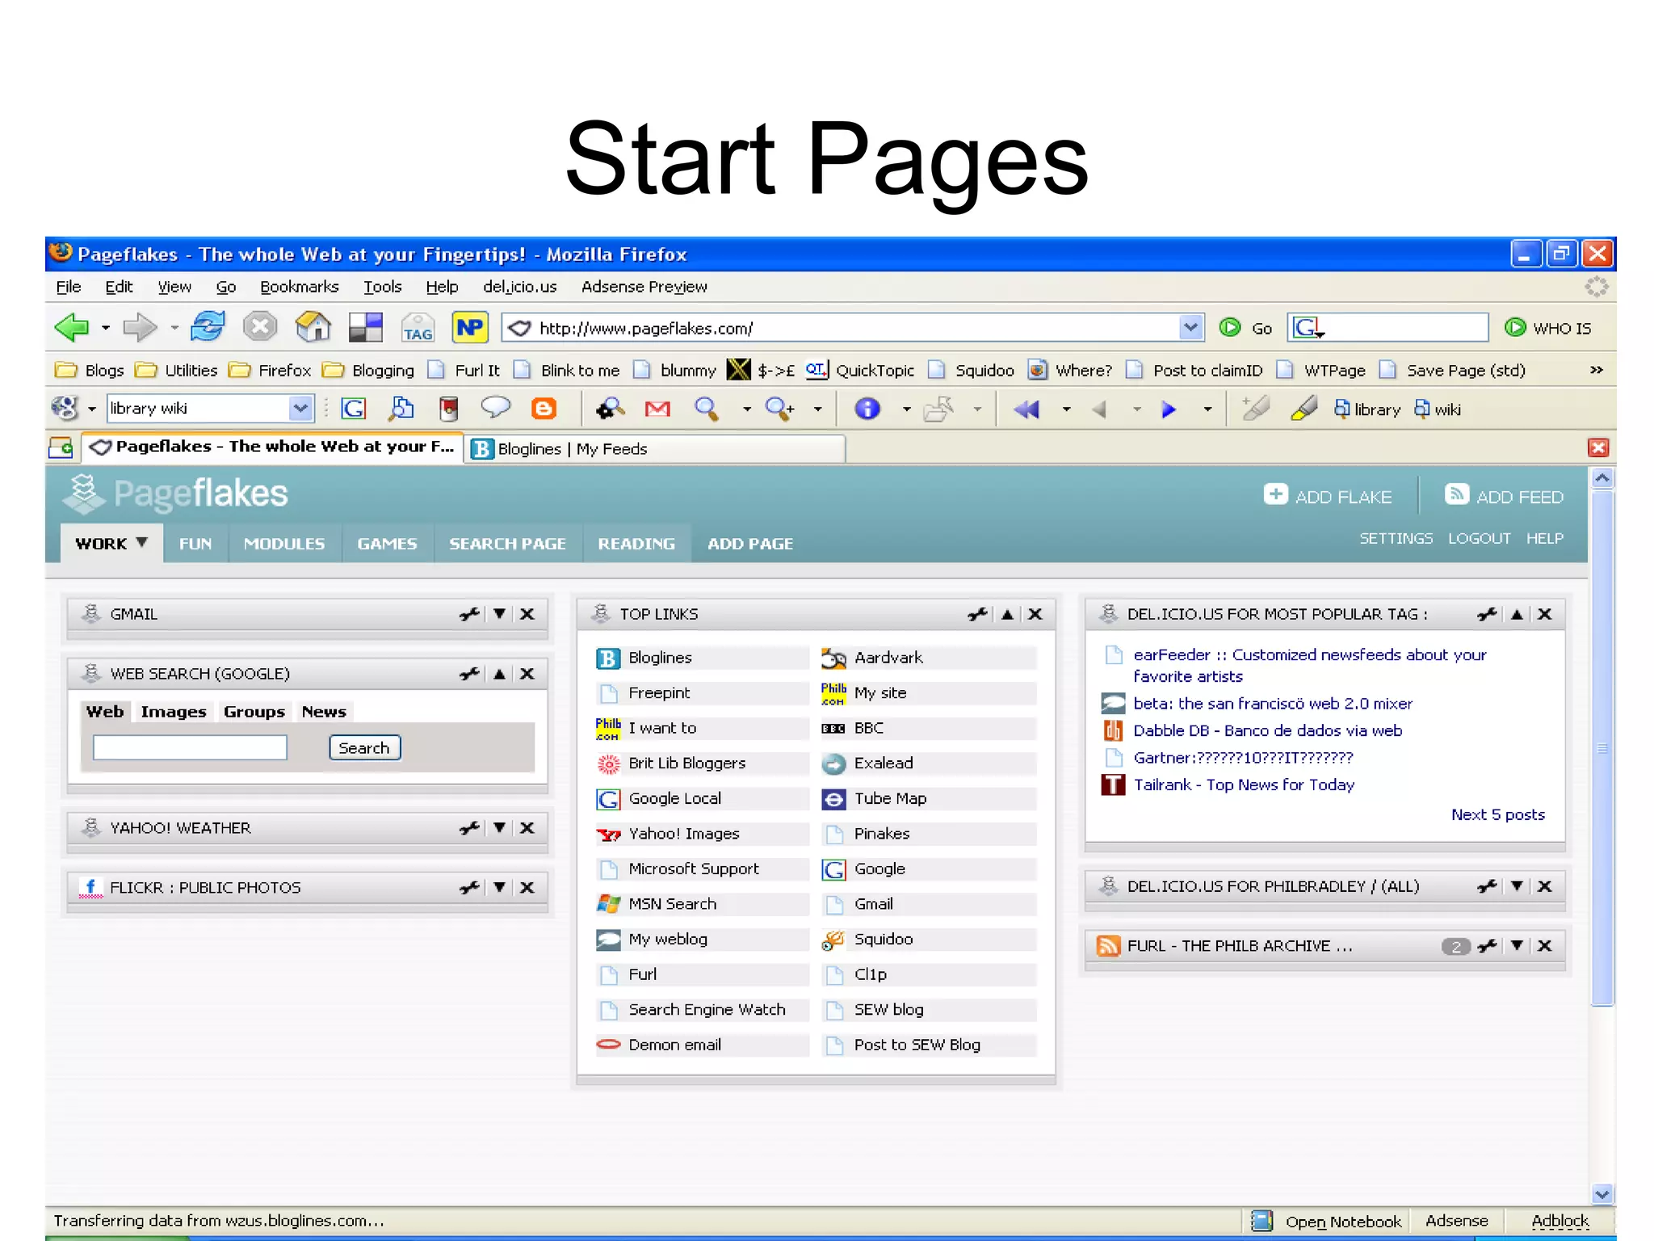Click the Pageflakes logo
The height and width of the screenshot is (1241, 1654).
click(x=176, y=494)
